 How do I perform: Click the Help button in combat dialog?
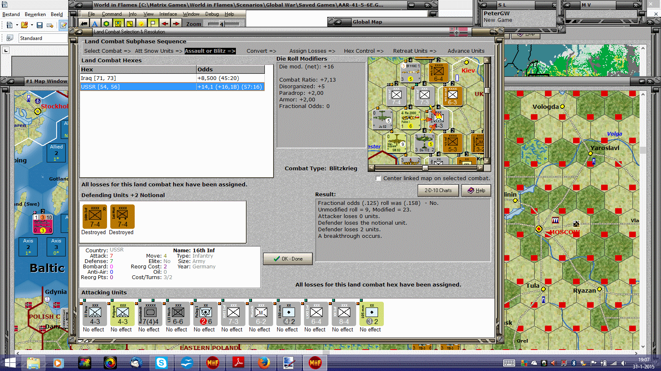click(x=476, y=190)
